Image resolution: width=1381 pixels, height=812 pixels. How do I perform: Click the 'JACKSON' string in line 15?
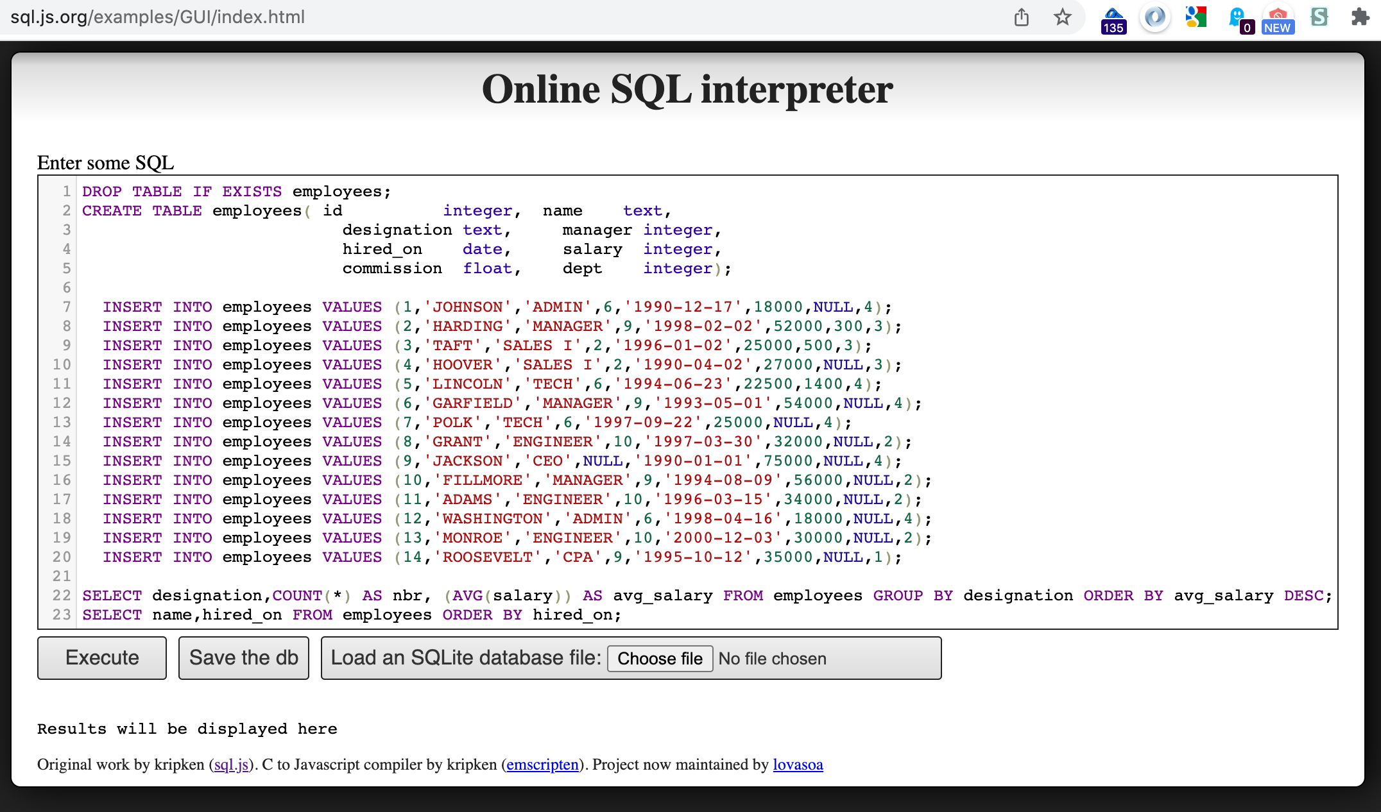[x=467, y=461]
